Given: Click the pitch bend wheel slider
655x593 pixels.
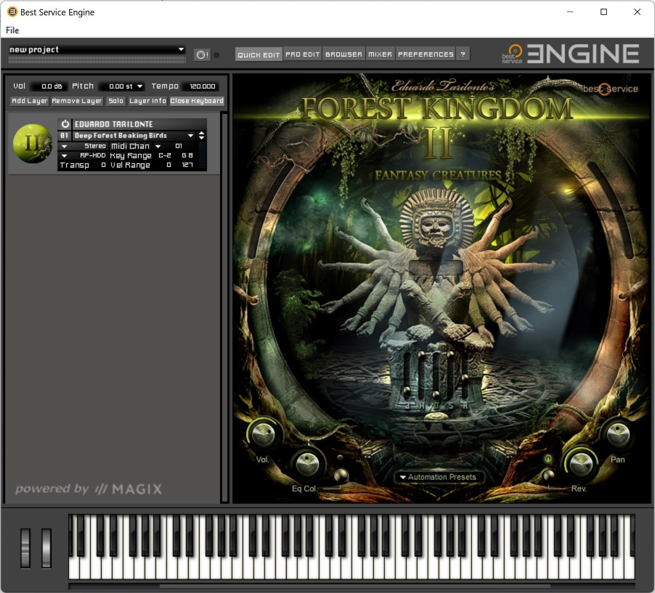Looking at the screenshot, I should [x=25, y=547].
